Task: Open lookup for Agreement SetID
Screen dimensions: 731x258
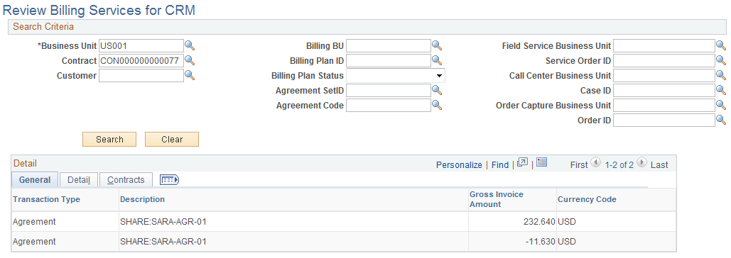Action: click(x=437, y=90)
